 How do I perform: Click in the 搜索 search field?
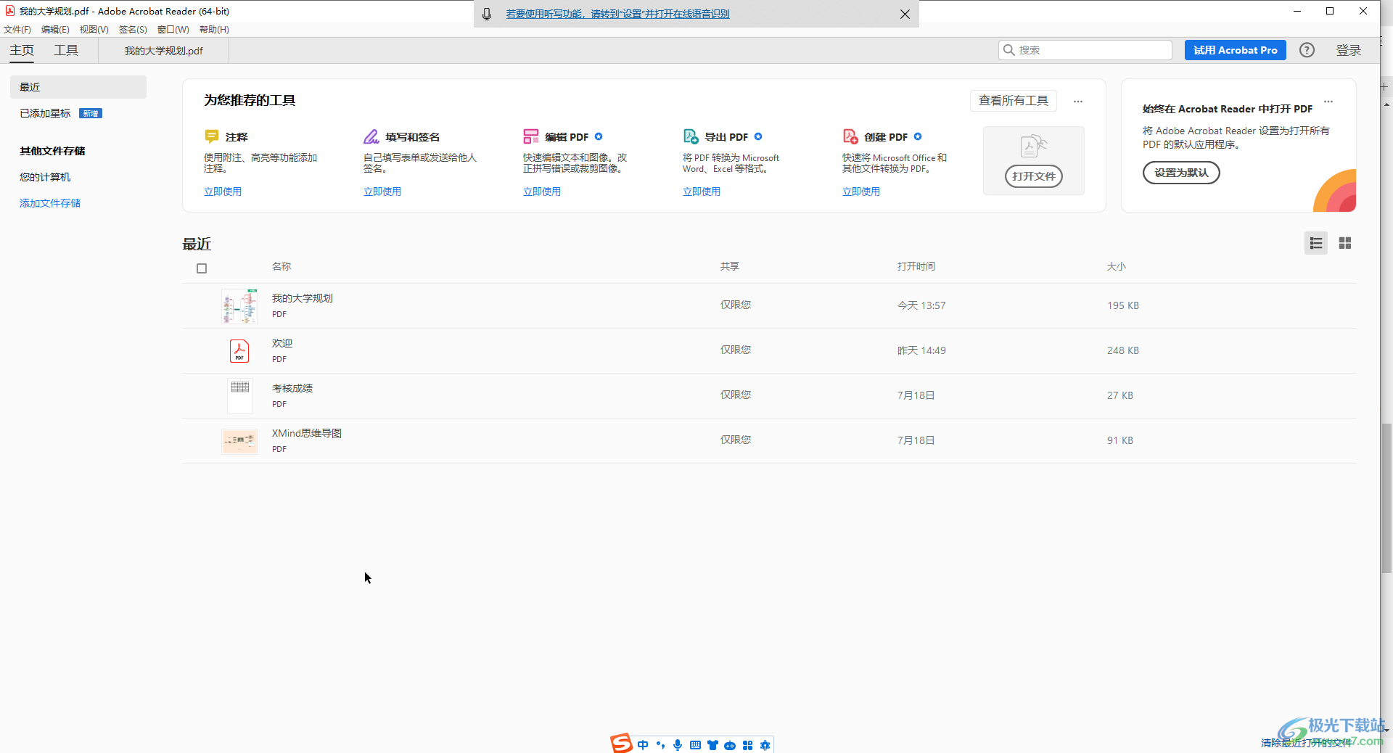[1085, 50]
